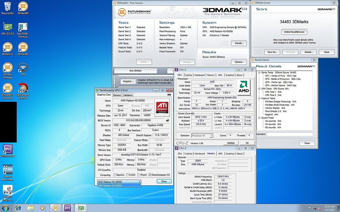
Task: Click Save As... in 3DMark Score window
Action: (272, 52)
